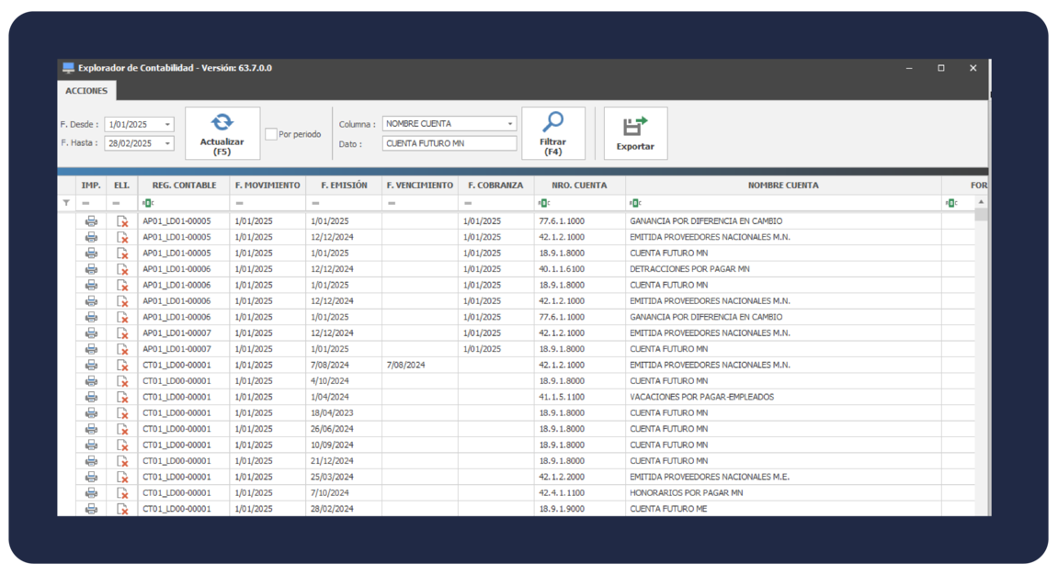Print the VACACIONES POR PAGAR-EMPLEADOS row

pos(91,397)
